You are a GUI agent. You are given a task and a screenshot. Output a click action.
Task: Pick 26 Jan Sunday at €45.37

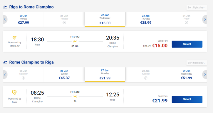(x=64, y=75)
